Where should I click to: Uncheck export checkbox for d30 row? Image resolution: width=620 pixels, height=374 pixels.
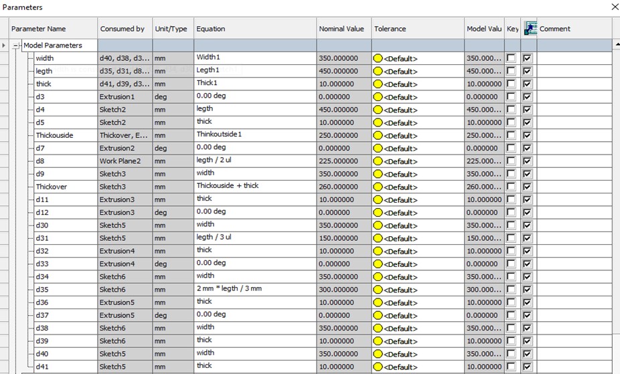point(527,225)
